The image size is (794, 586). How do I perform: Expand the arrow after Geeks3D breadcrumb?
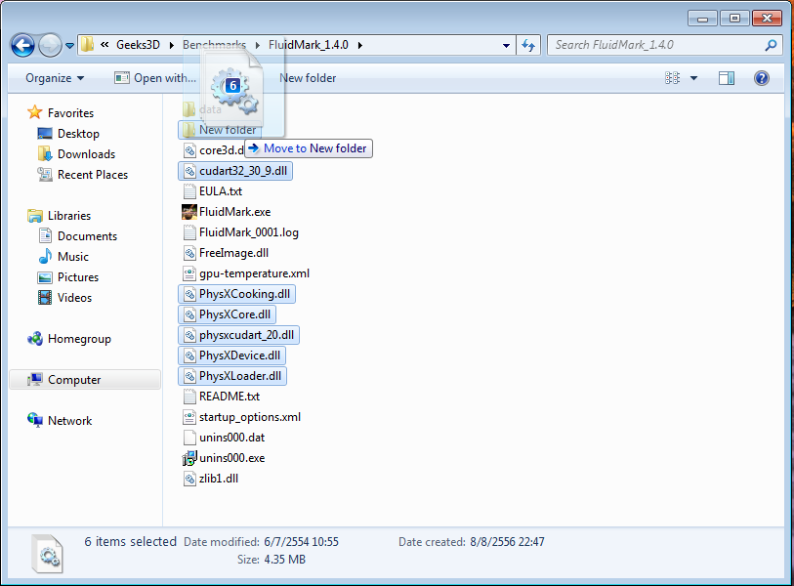[x=172, y=45]
